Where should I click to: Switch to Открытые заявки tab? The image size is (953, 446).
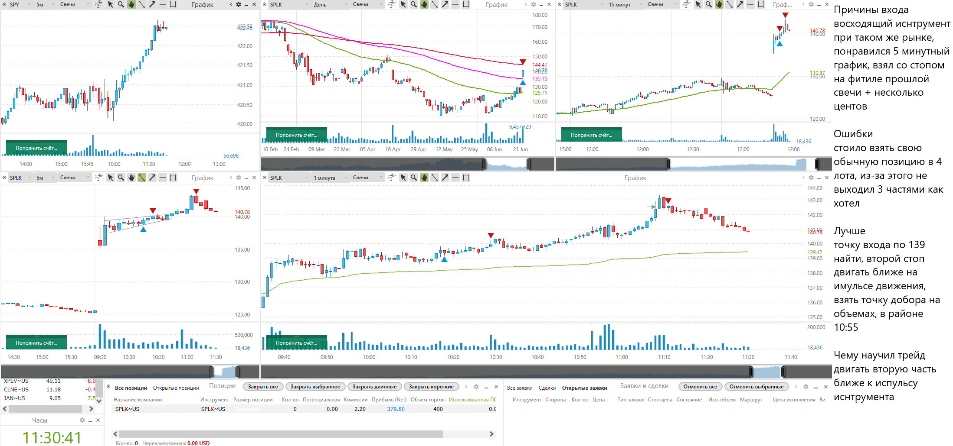(x=584, y=388)
